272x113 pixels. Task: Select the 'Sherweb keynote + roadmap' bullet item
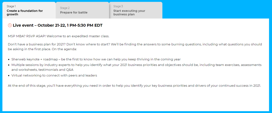(96, 59)
